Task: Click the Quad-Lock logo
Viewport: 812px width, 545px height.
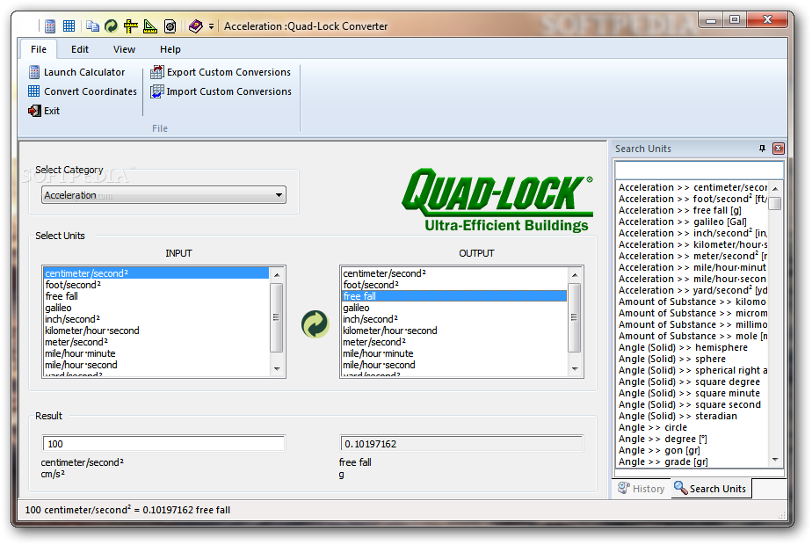Action: 497,200
